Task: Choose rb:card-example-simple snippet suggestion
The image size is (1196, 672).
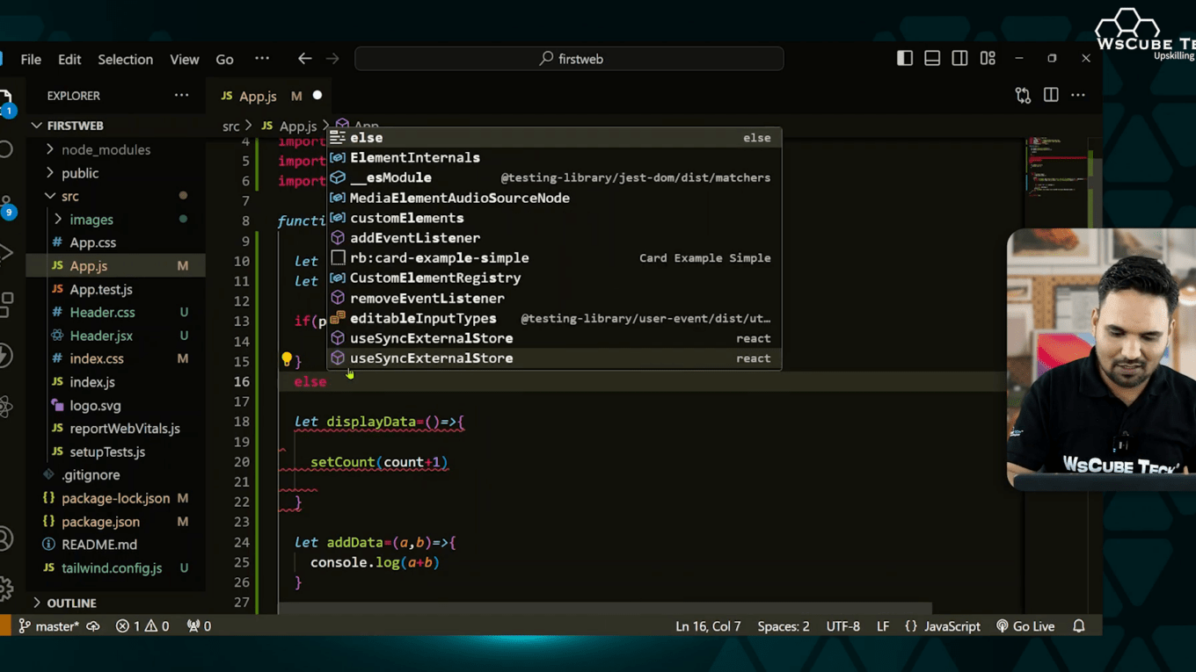Action: point(554,258)
